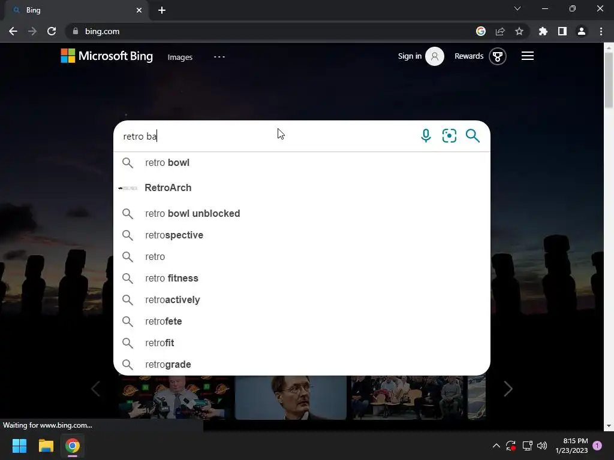Click Chrome taskbar icon
This screenshot has height=460, width=614.
coord(73,446)
